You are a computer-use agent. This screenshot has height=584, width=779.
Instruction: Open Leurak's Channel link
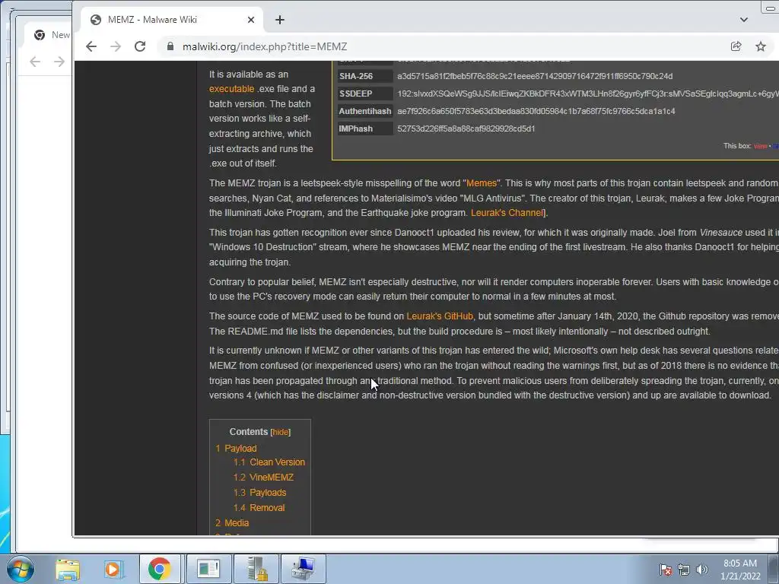coord(507,213)
